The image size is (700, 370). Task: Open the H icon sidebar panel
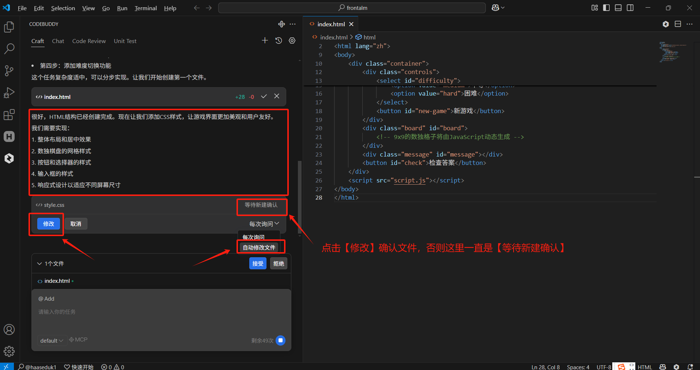[x=9, y=136]
